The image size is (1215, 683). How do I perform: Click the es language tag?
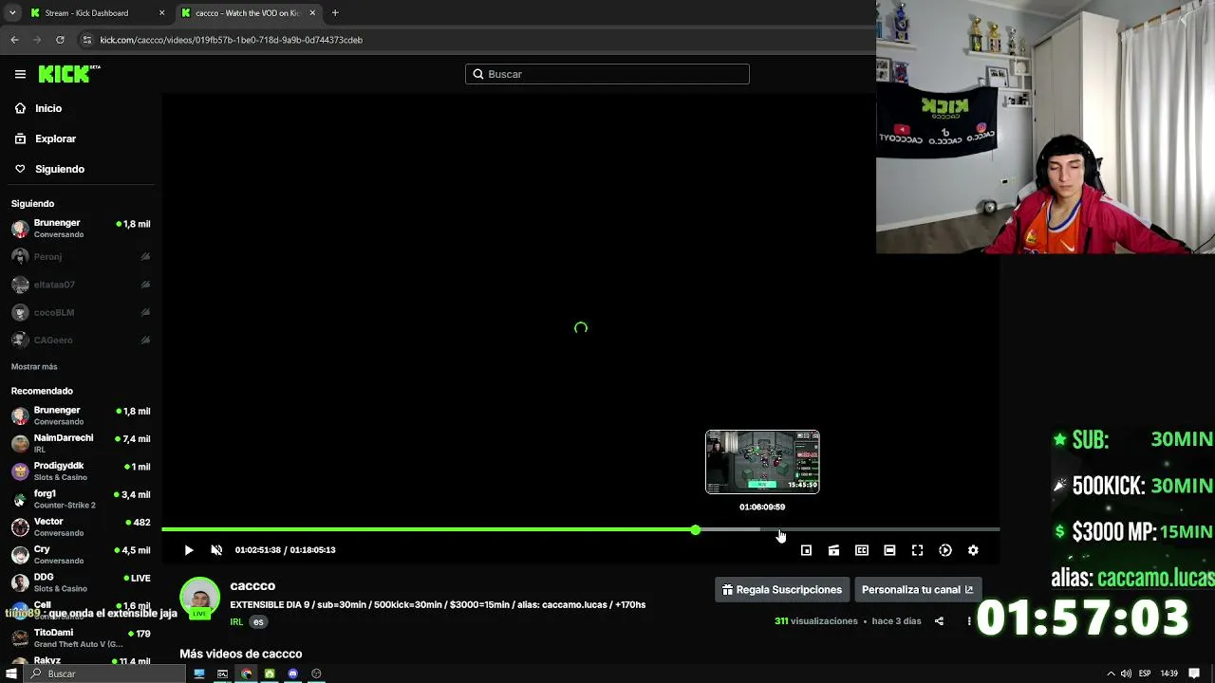[258, 622]
